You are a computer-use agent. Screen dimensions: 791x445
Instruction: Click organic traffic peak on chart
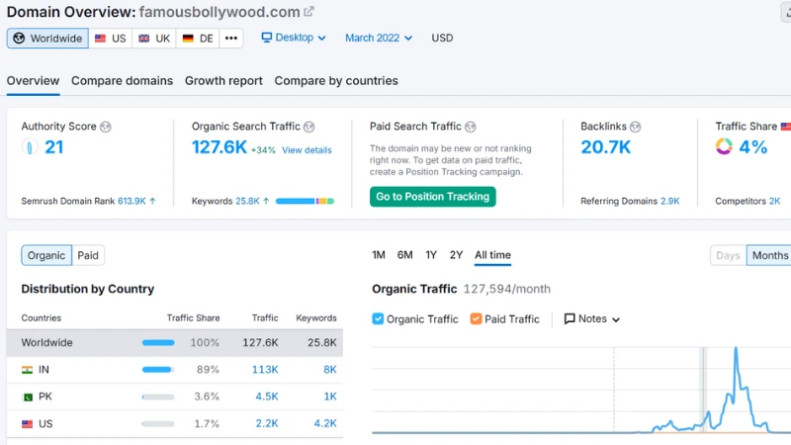pyautogui.click(x=736, y=348)
